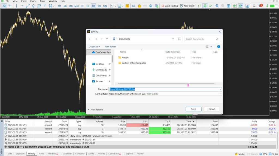The width and height of the screenshot is (279, 156).
Task: Click Save in the Save As dialog
Action: (193, 109)
